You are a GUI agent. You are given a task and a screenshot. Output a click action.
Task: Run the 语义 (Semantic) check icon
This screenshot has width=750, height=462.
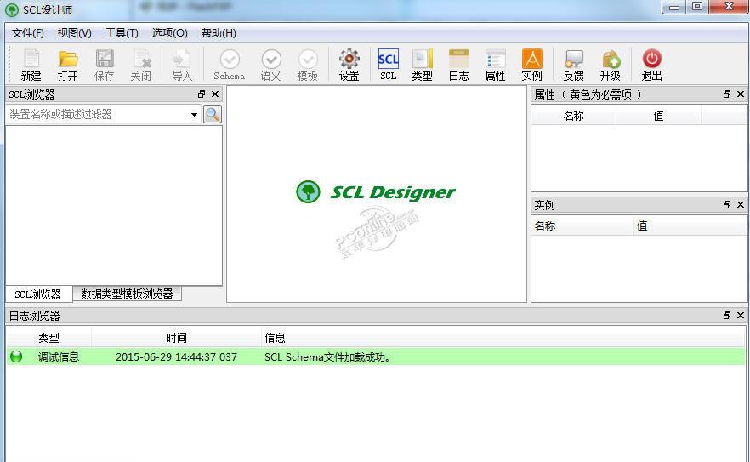(x=270, y=66)
